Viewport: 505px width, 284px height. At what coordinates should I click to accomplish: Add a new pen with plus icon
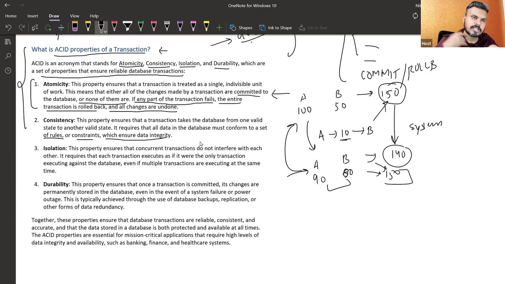(219, 28)
